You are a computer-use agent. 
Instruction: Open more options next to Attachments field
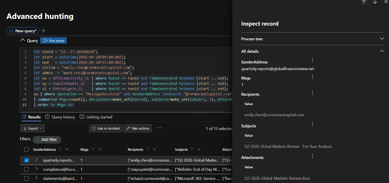click(312, 156)
